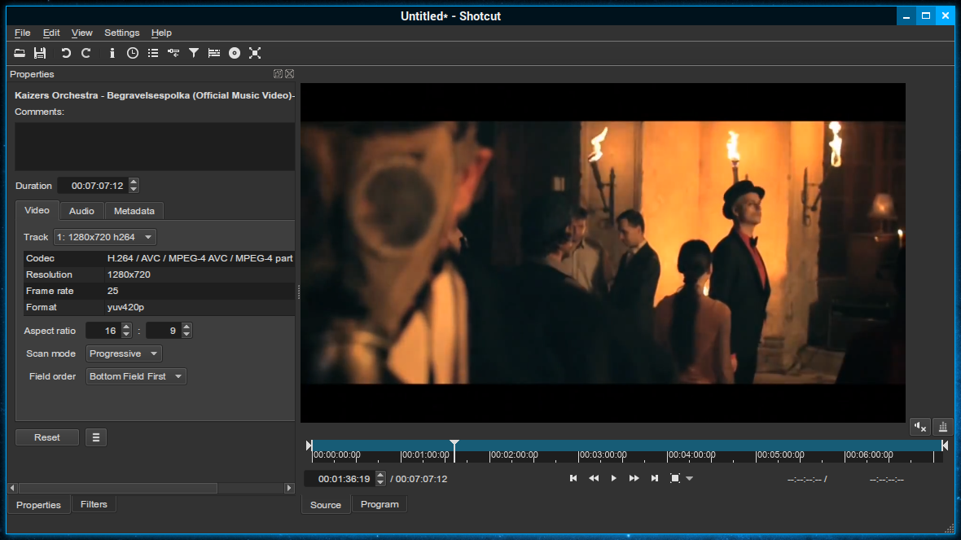Select the Frame rate 25 row

tap(160, 291)
